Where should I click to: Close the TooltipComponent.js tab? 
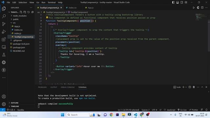61,8
